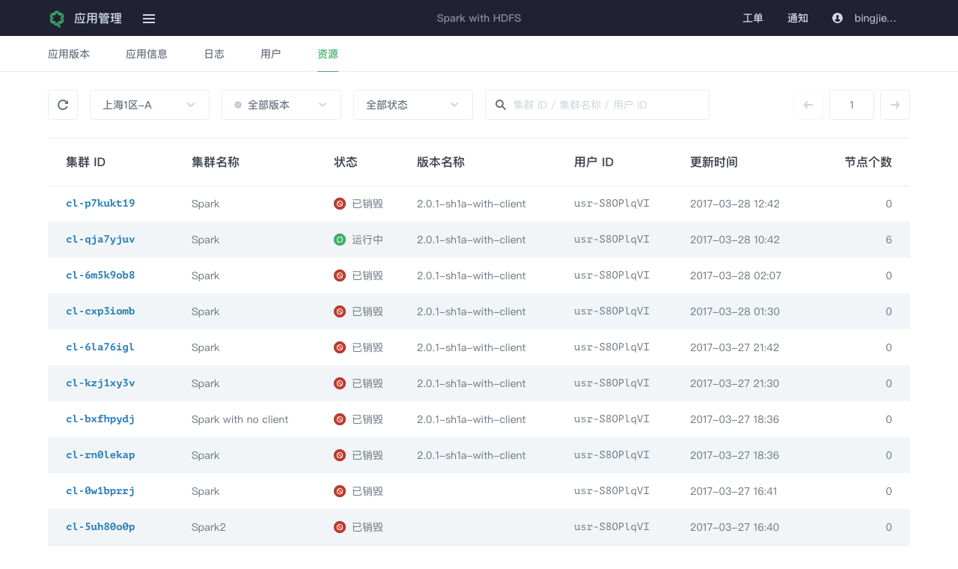Click the green hexagon app logo
The width and height of the screenshot is (958, 569).
(57, 19)
